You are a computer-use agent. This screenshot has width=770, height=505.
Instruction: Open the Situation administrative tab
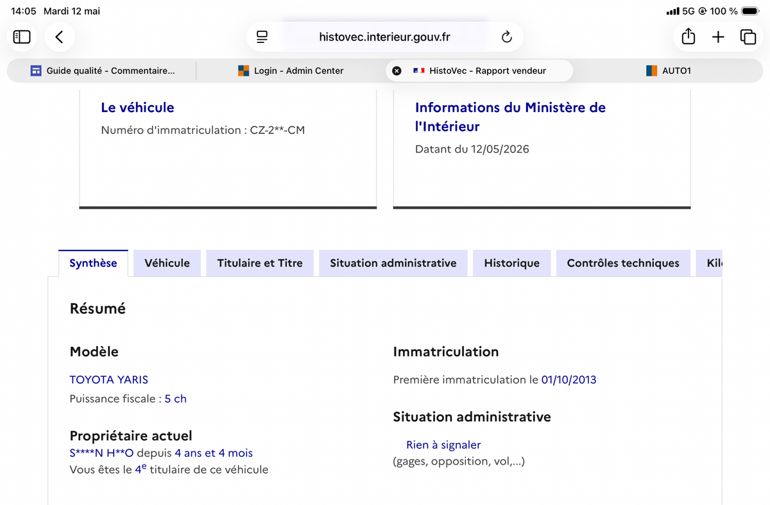[393, 263]
